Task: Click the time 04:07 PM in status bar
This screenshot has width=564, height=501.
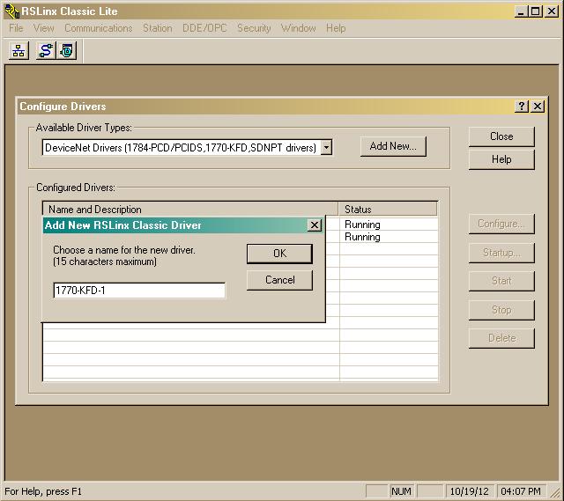Action: tap(521, 491)
